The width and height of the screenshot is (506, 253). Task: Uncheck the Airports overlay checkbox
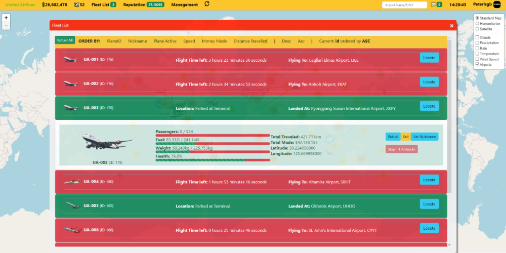[477, 65]
